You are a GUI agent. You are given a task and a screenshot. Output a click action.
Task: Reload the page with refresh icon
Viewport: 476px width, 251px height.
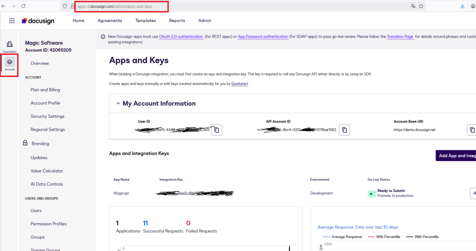(x=23, y=6)
